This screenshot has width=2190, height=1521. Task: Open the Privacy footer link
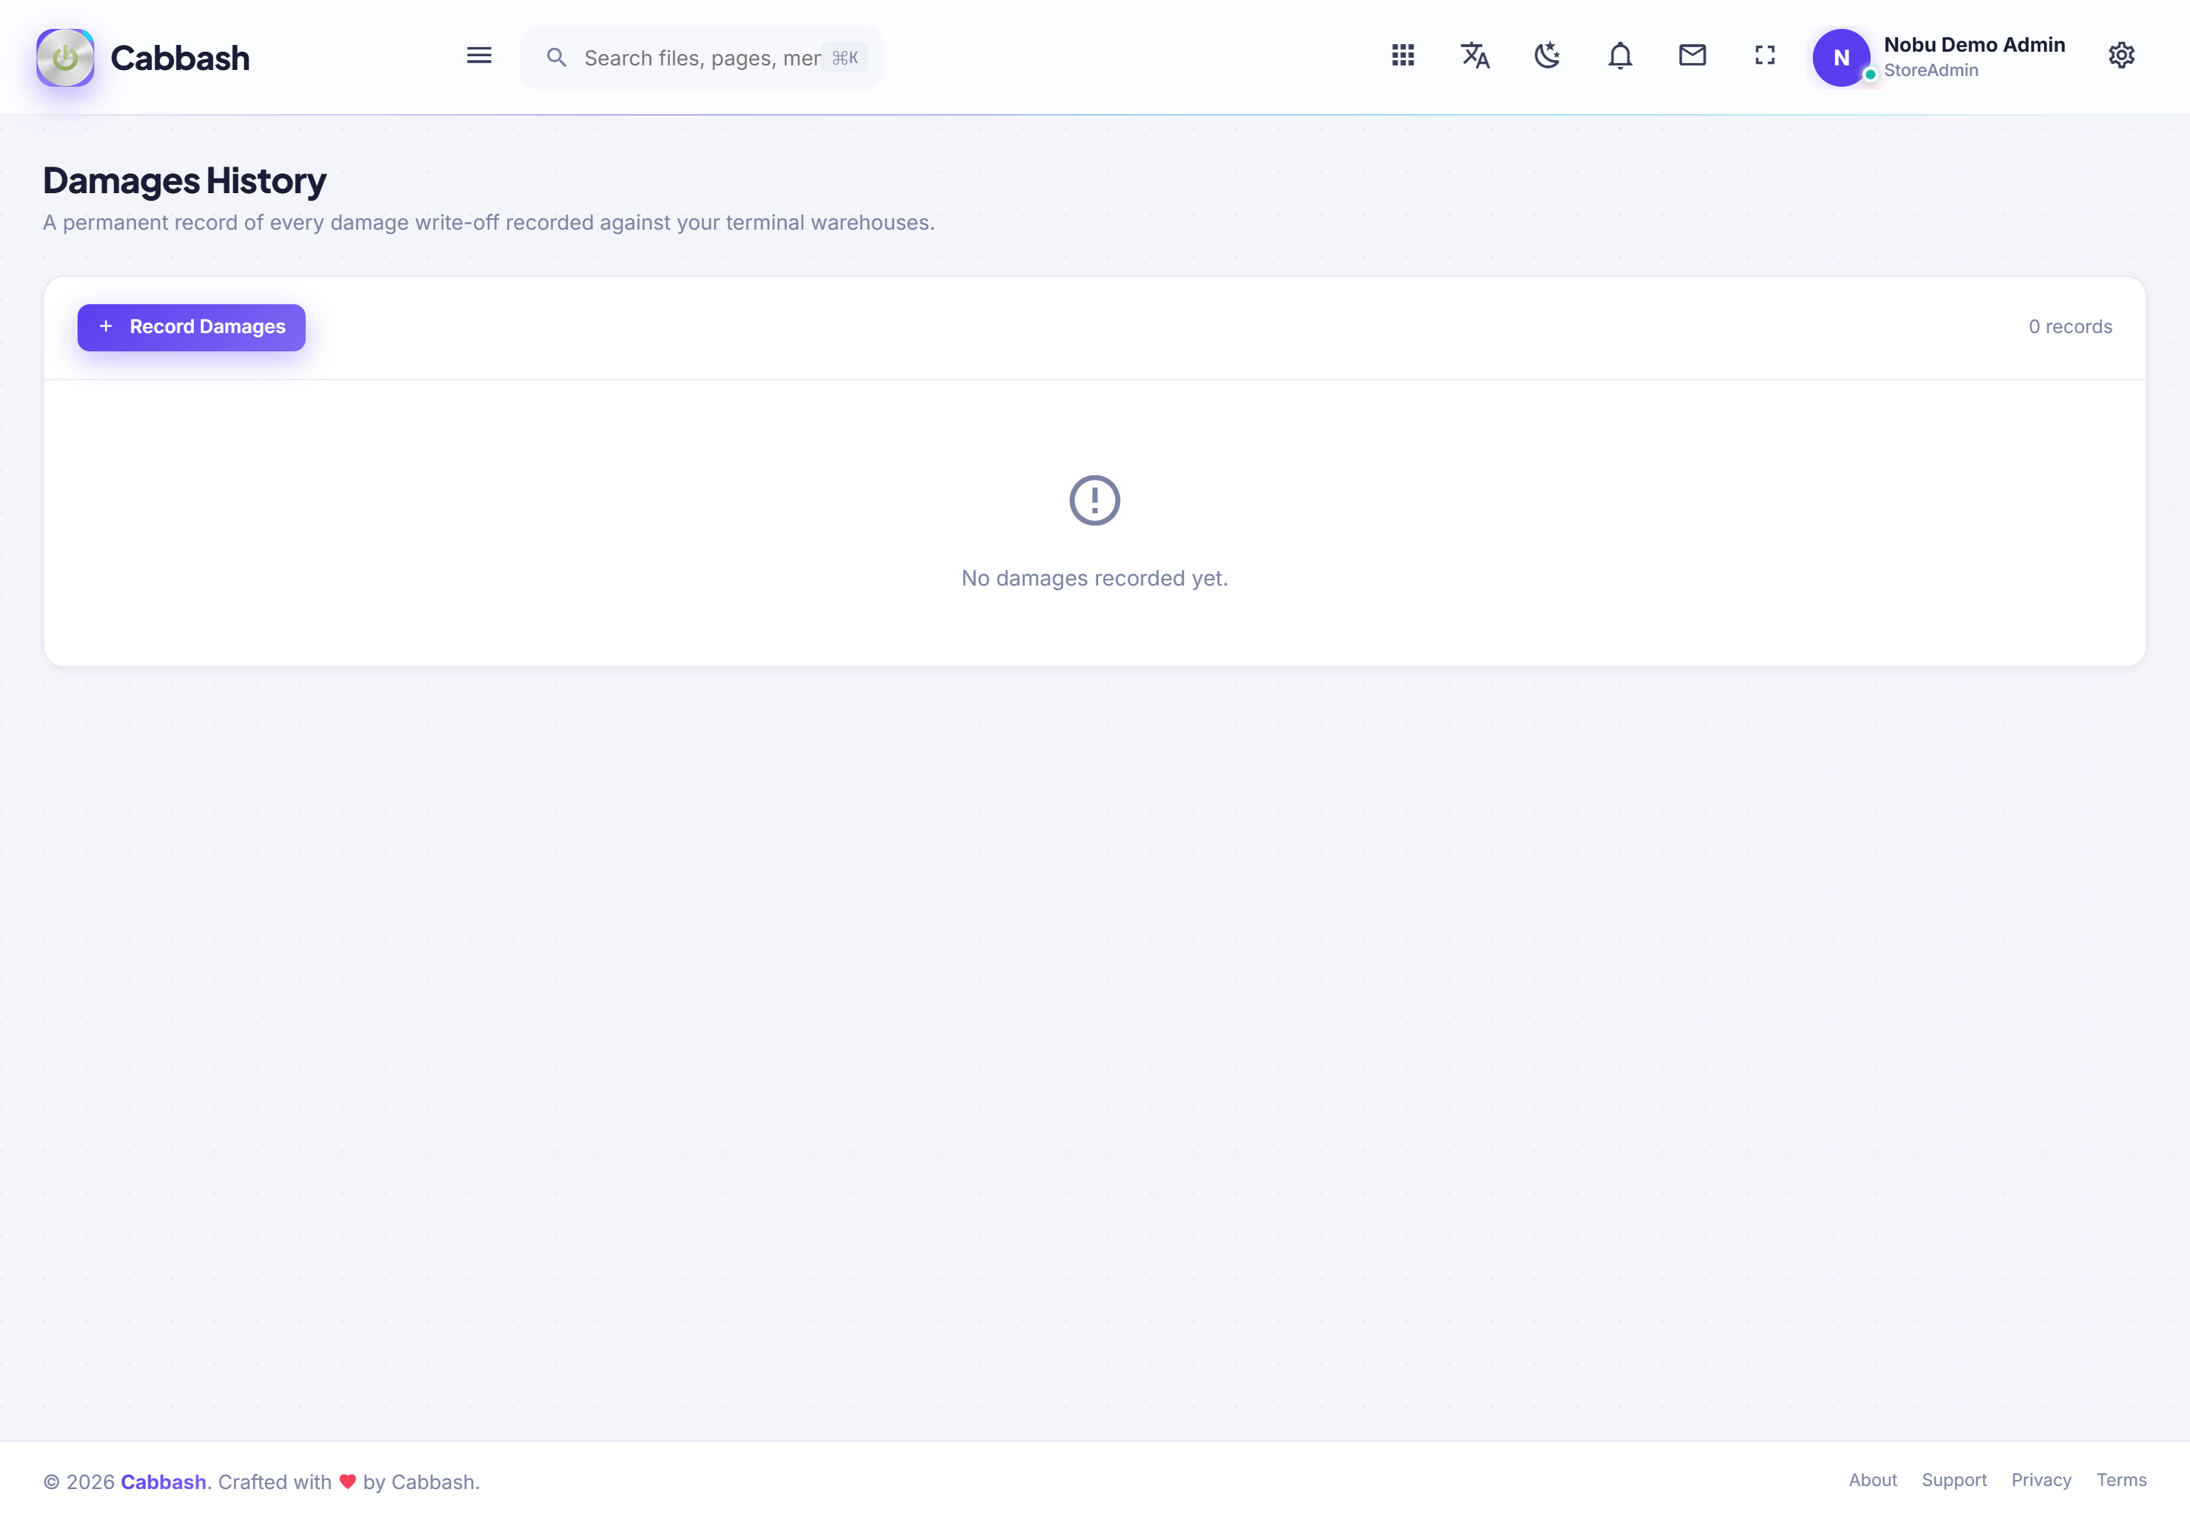[x=2041, y=1480]
